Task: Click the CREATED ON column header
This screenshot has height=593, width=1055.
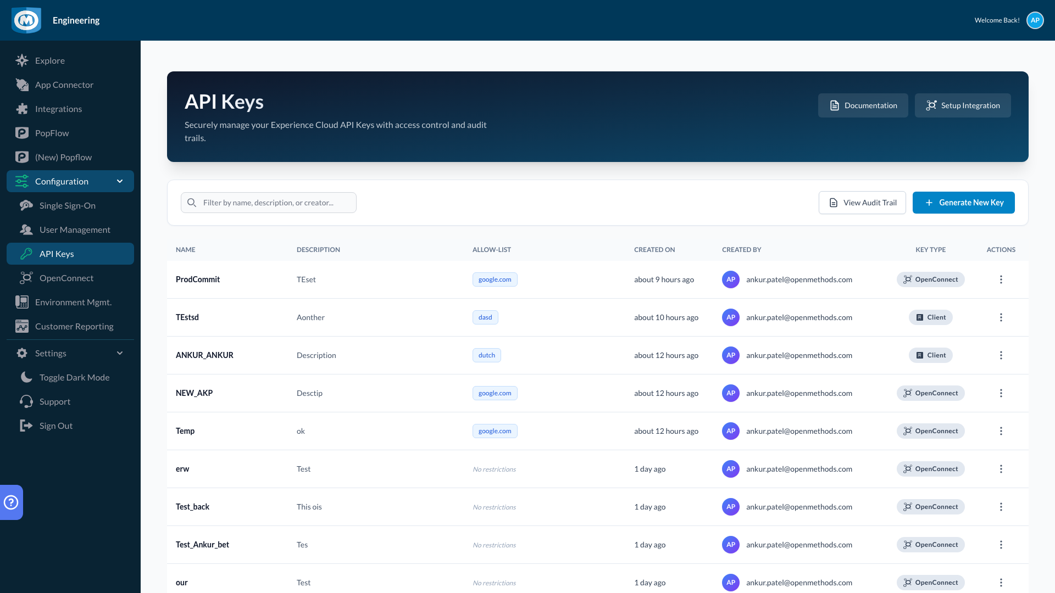Action: tap(654, 250)
